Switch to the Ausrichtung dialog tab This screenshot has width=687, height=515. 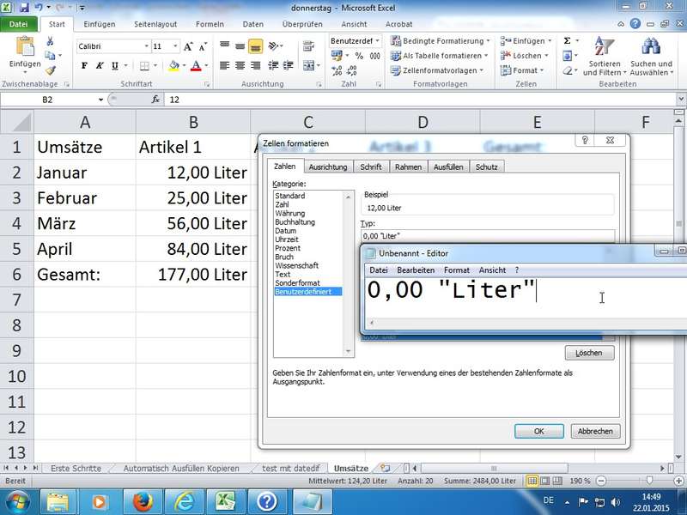(x=327, y=167)
